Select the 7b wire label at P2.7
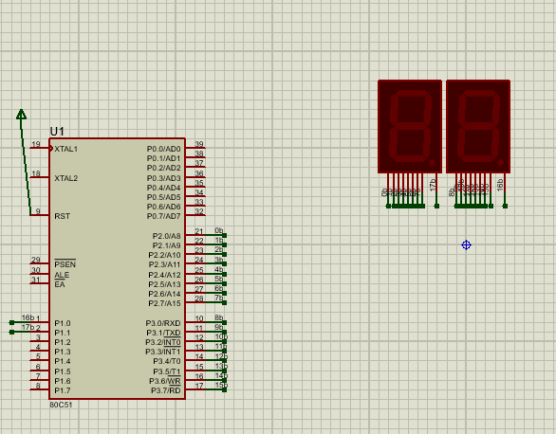The width and height of the screenshot is (556, 434). point(219,298)
